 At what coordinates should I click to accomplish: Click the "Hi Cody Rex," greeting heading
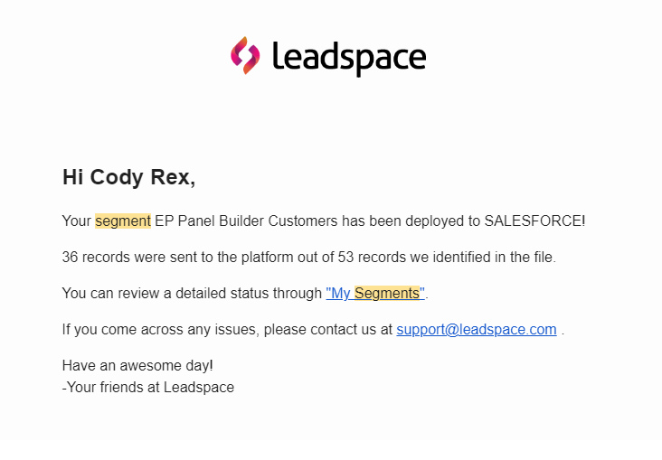click(x=128, y=177)
